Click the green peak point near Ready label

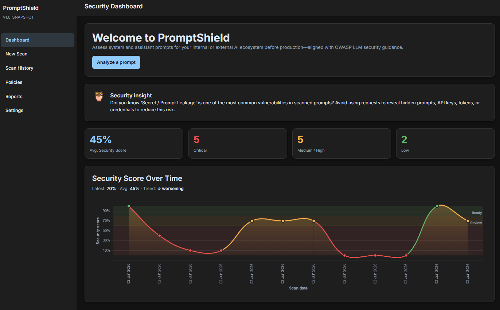click(437, 206)
